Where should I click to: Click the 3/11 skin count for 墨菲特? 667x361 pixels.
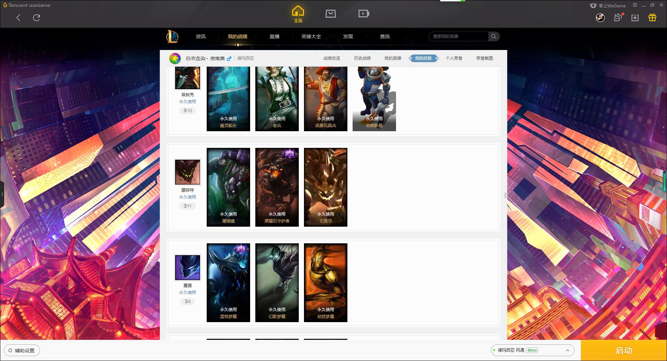(x=188, y=206)
